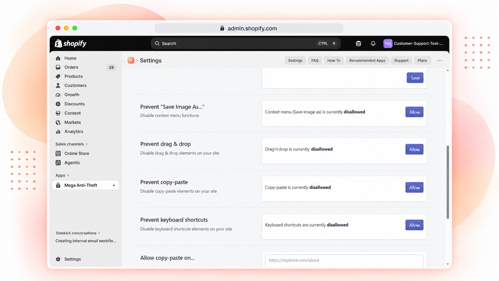
Task: Click the orange app icon in breadcrumb
Action: click(x=131, y=60)
